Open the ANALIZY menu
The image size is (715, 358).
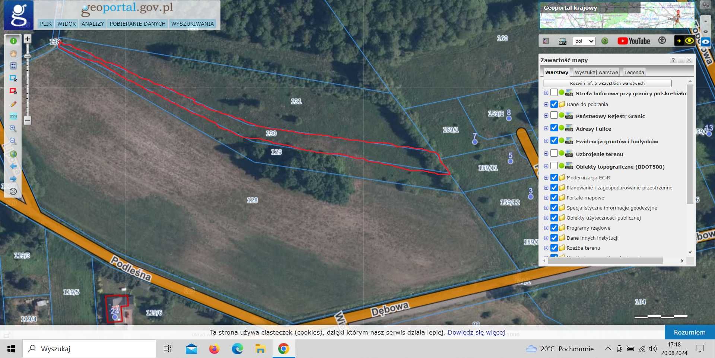93,24
